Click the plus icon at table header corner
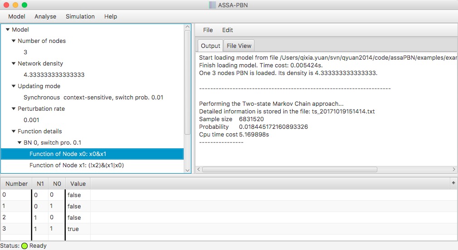Screen dimensions: 458x250 click(453, 183)
